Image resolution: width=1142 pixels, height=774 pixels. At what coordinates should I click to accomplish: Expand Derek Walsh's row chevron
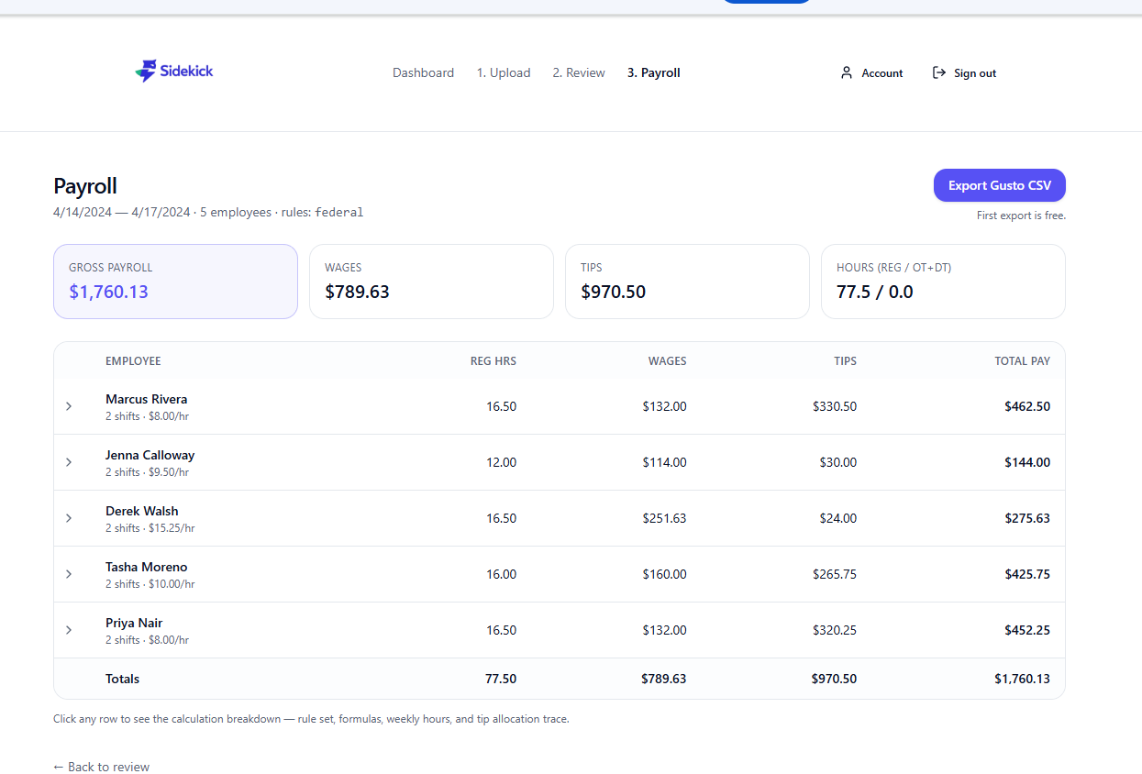coord(69,518)
